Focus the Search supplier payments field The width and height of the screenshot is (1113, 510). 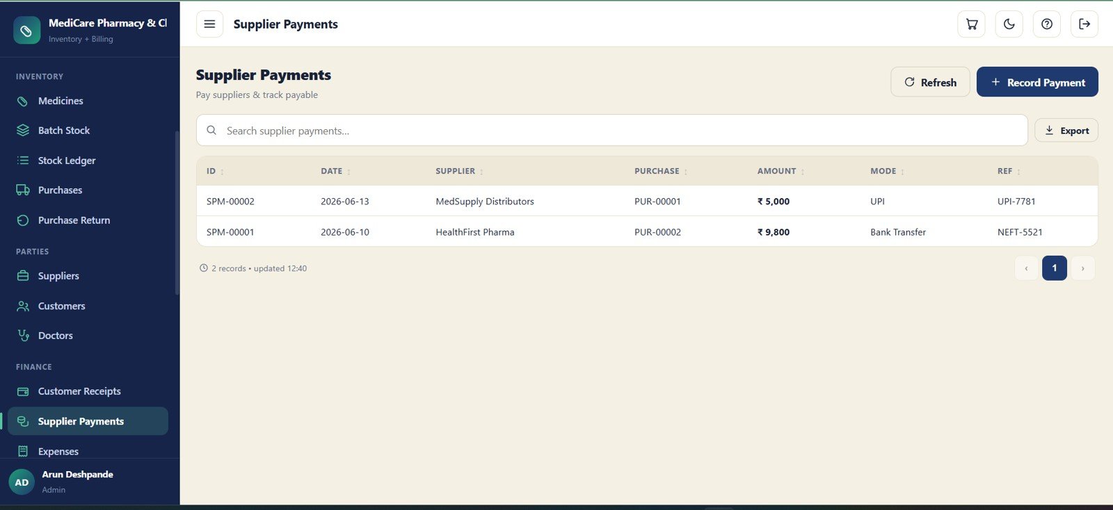[x=612, y=131]
